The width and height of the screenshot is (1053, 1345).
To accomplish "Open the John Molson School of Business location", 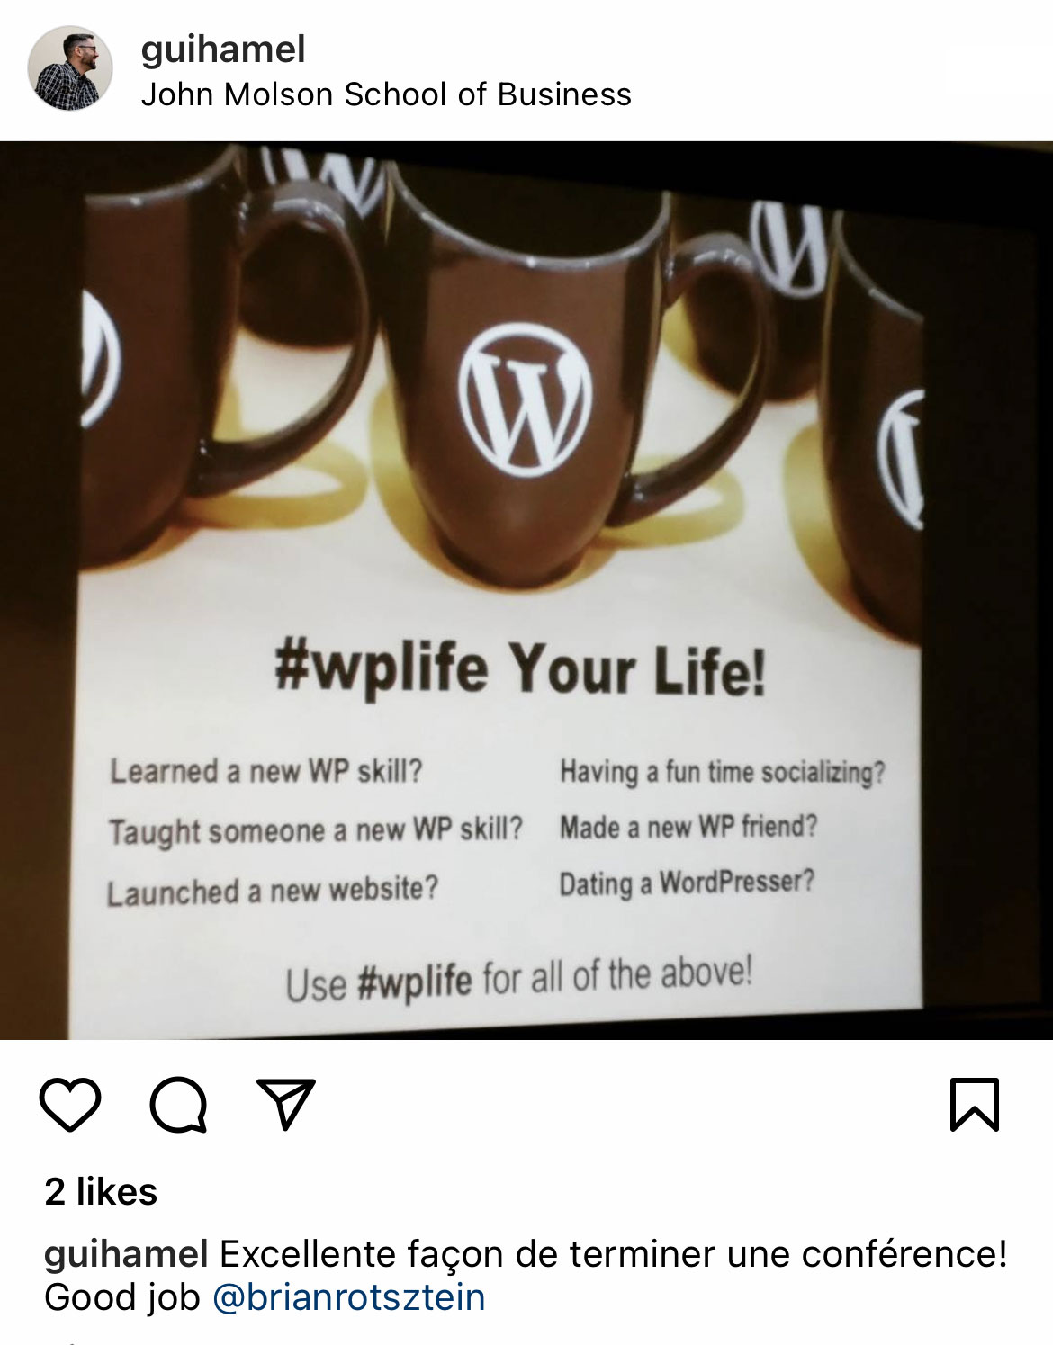I will coord(386,94).
